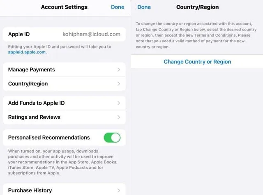Tap Done in Account Settings header
The height and width of the screenshot is (195, 263).
pyautogui.click(x=118, y=7)
